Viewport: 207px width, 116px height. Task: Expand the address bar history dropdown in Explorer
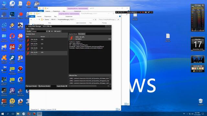[93, 19]
